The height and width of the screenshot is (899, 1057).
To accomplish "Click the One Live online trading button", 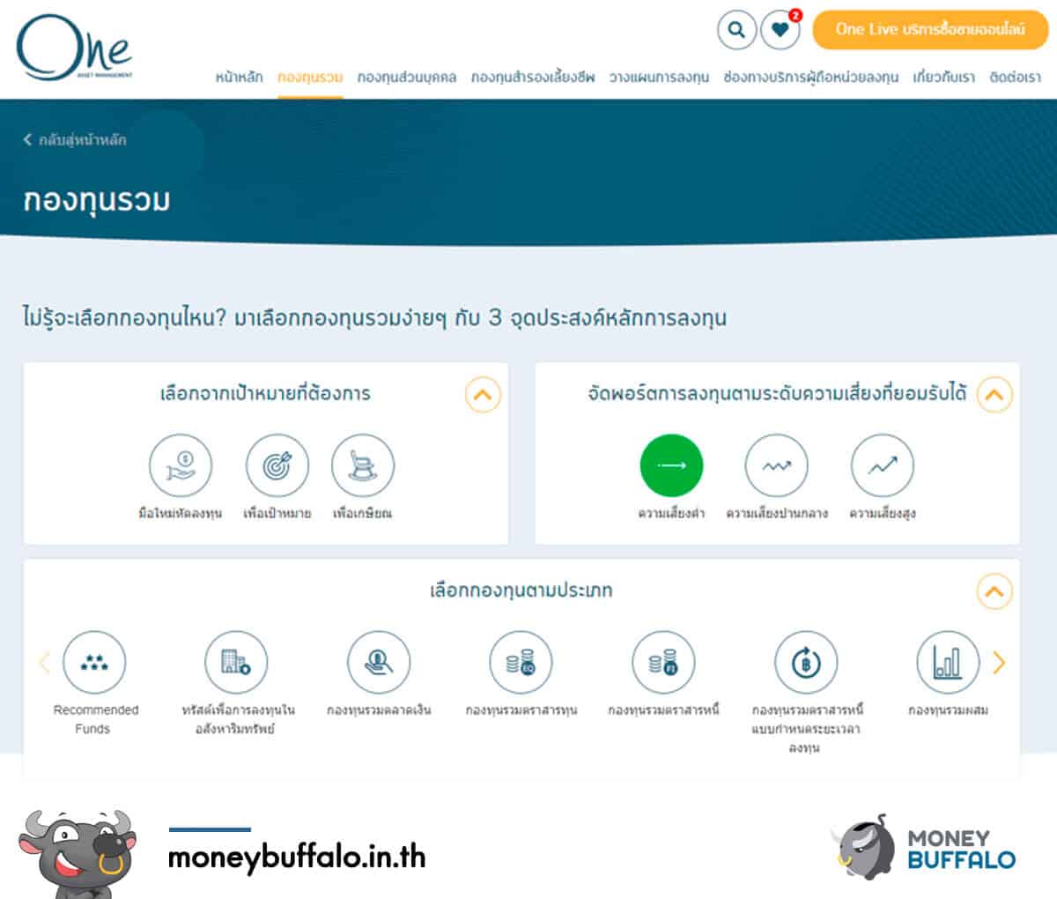I will tap(930, 30).
